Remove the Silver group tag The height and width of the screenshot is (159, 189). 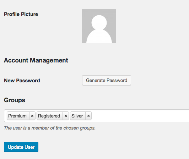(88, 116)
